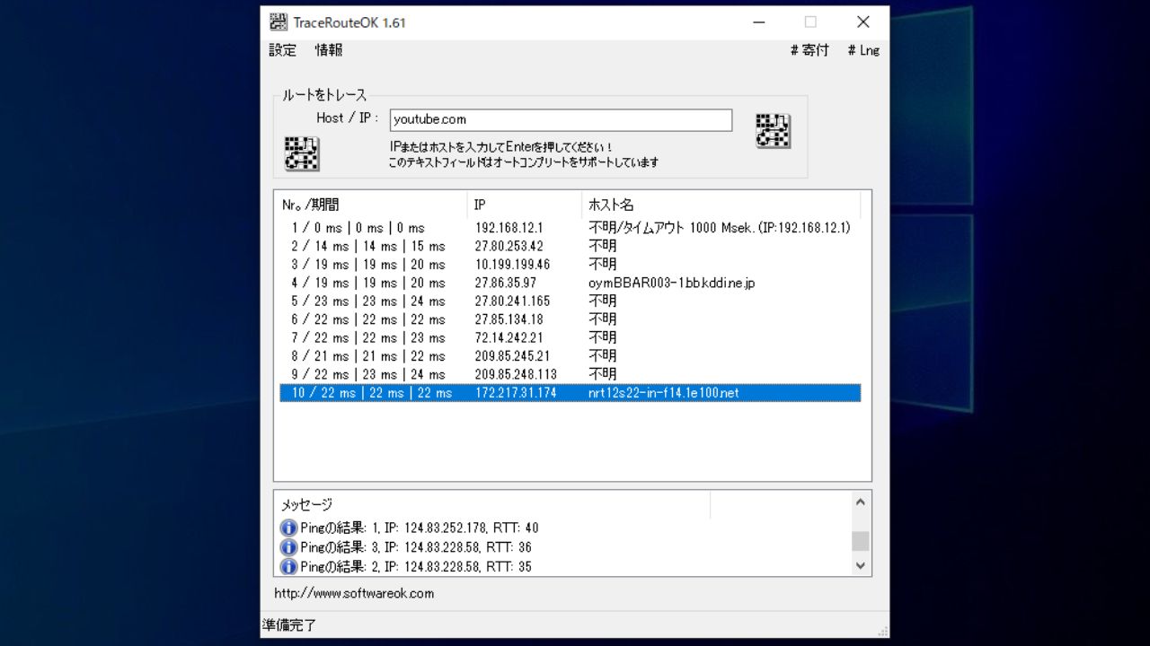Select hop 10 row with IP 172.217.31.174

[570, 393]
